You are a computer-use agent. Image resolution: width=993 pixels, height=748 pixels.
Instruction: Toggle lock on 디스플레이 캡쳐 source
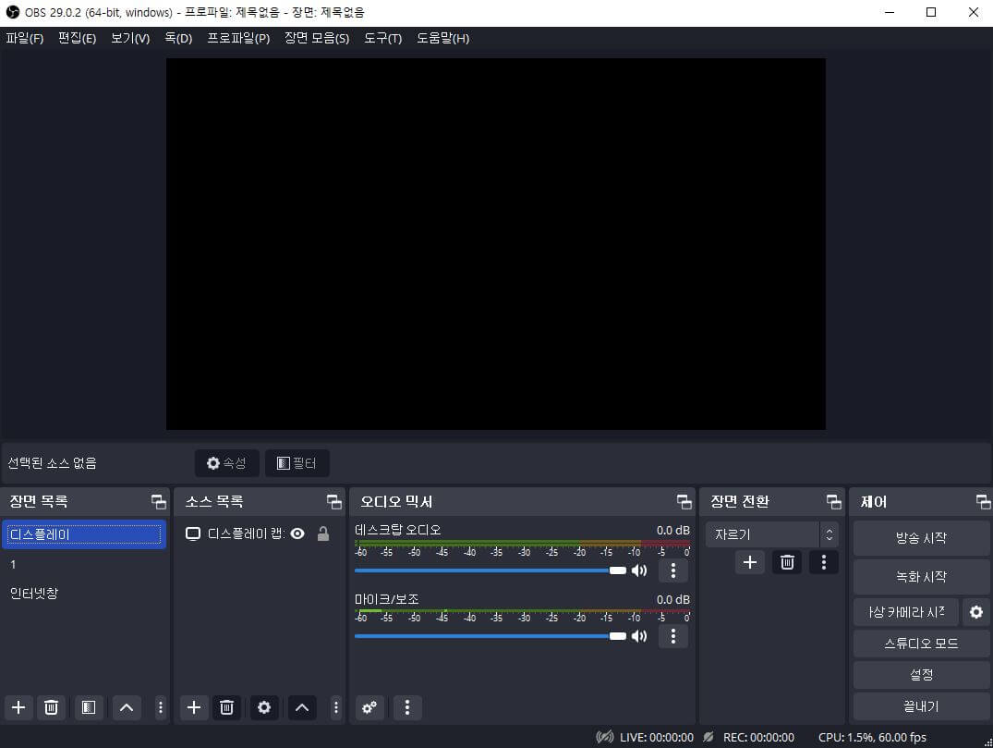click(323, 533)
